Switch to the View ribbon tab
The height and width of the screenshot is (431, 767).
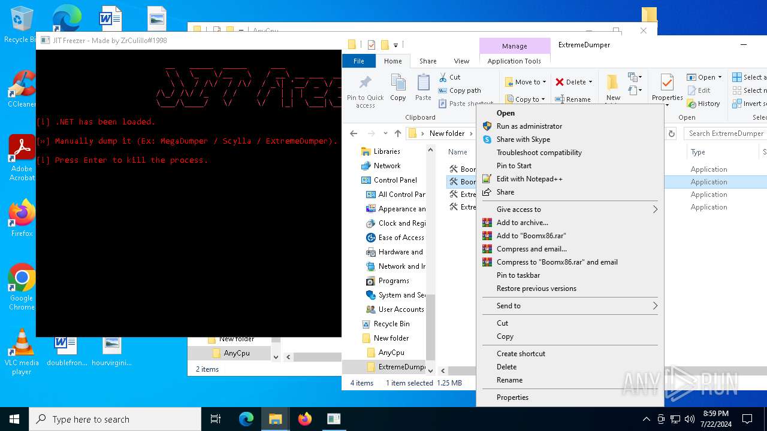pos(461,61)
